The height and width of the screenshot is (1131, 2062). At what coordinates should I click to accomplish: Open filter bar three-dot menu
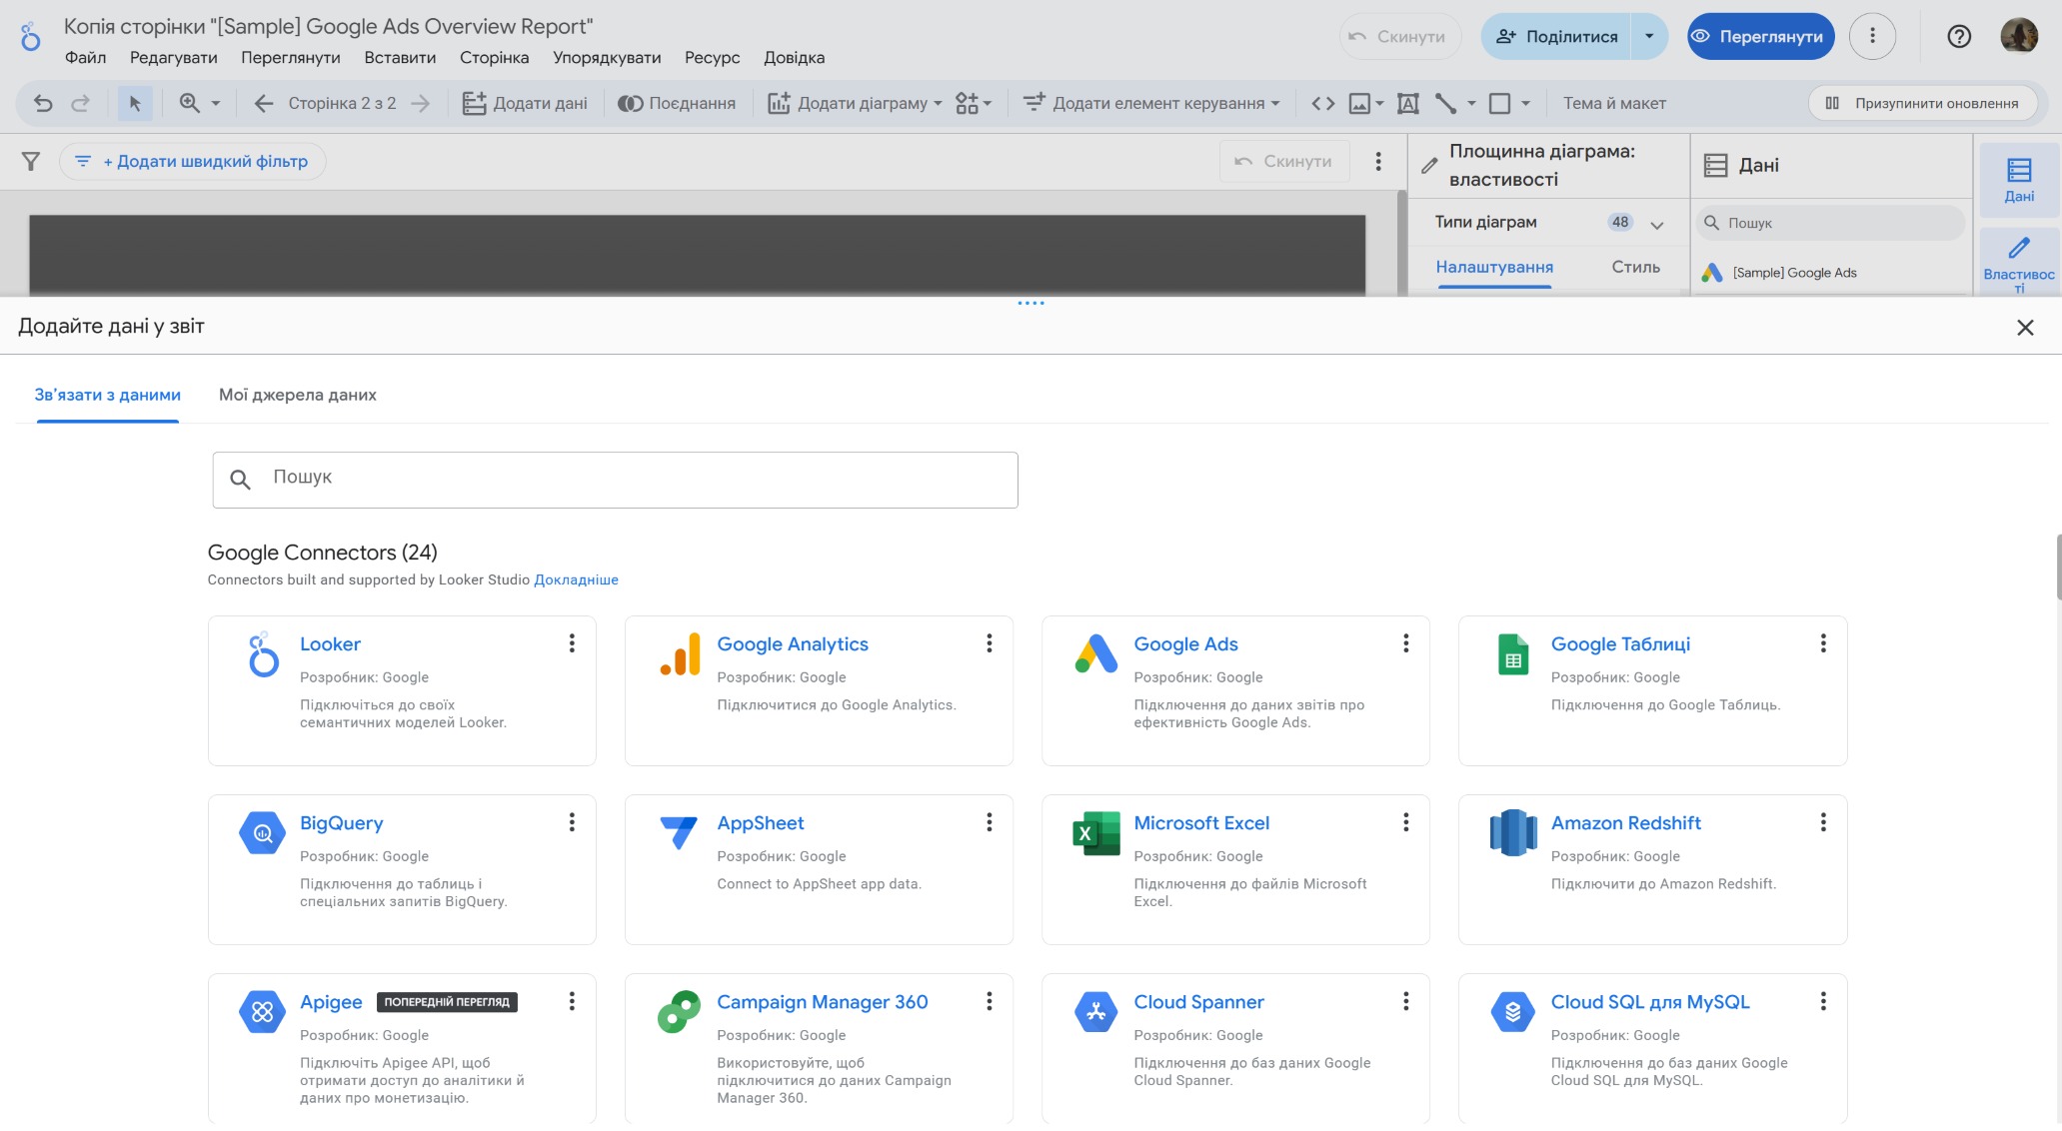tap(1378, 161)
